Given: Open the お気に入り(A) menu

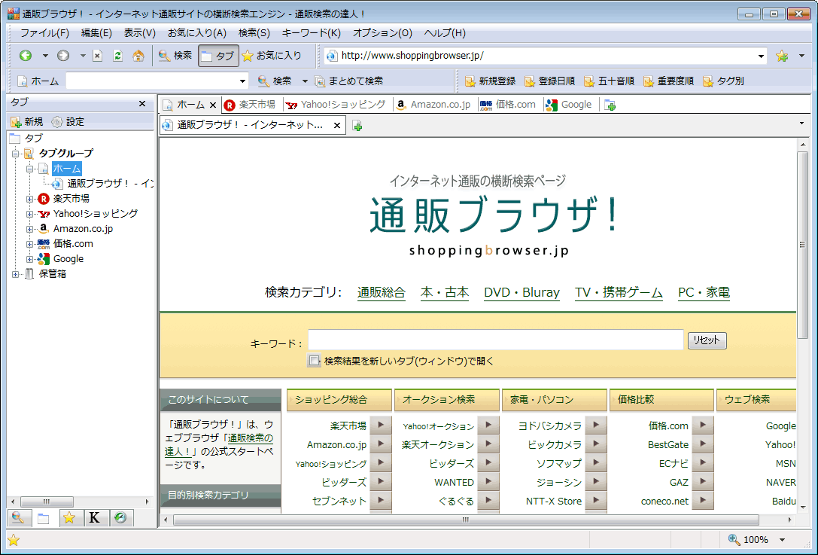Looking at the screenshot, I should 197,33.
